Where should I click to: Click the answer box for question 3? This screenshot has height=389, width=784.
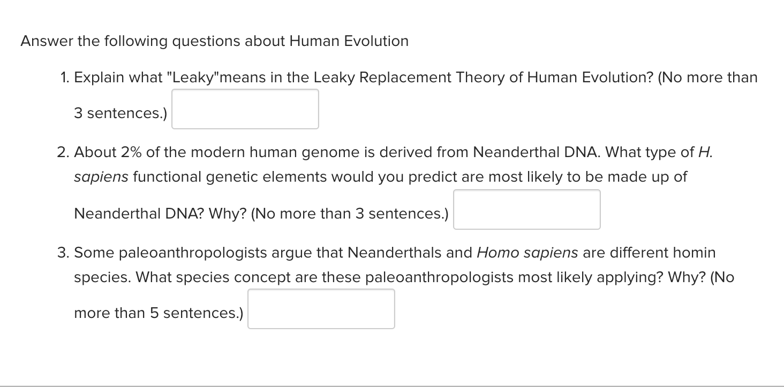(321, 309)
